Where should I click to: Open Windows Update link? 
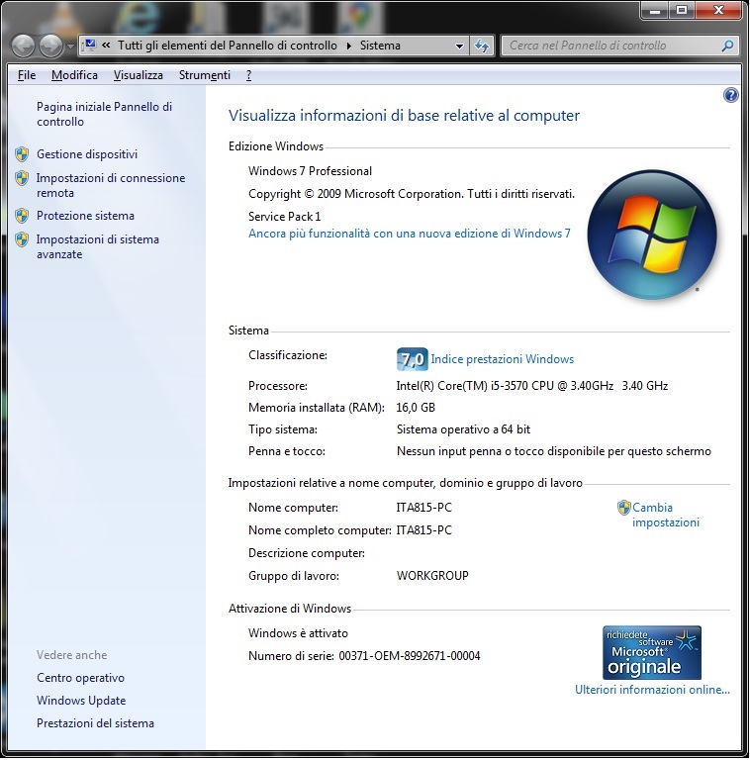pos(81,701)
